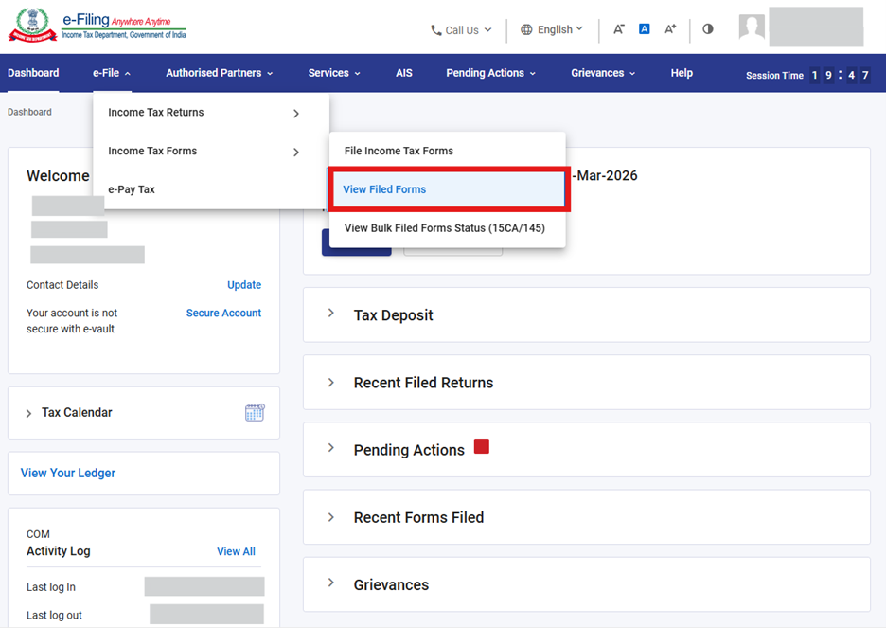Click the red Pending Actions indicator
This screenshot has height=628, width=886.
point(482,447)
